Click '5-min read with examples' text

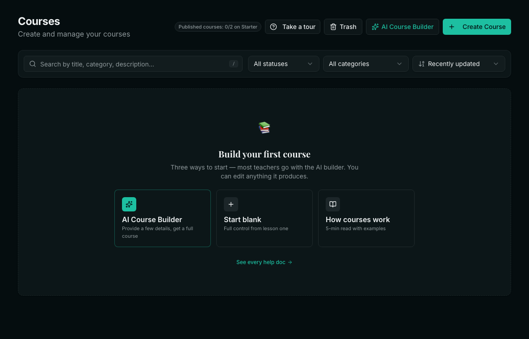(356, 228)
